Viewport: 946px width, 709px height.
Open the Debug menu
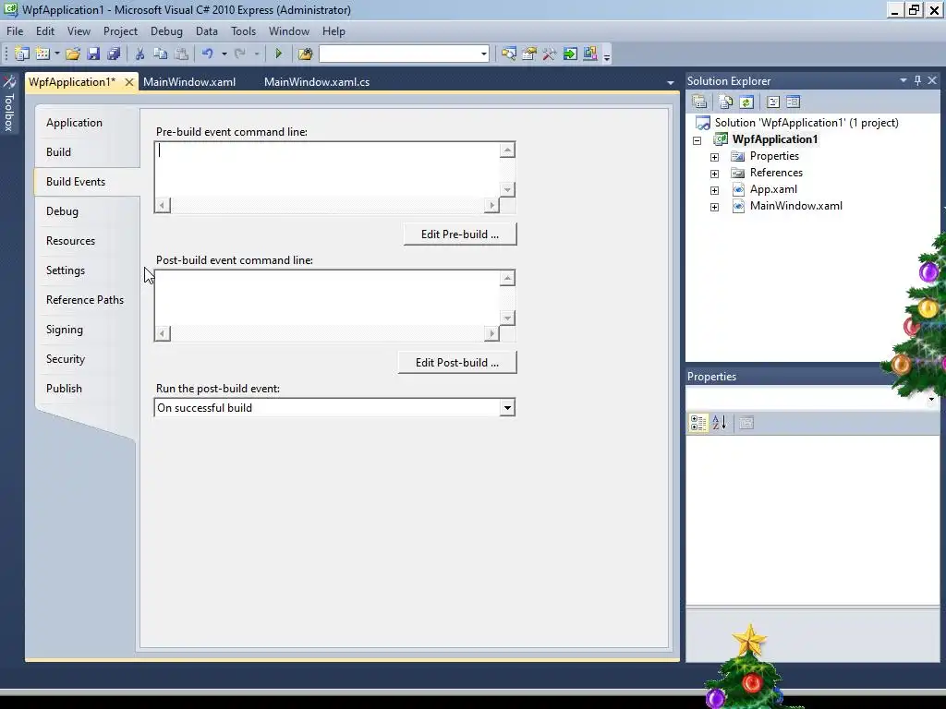click(x=166, y=31)
